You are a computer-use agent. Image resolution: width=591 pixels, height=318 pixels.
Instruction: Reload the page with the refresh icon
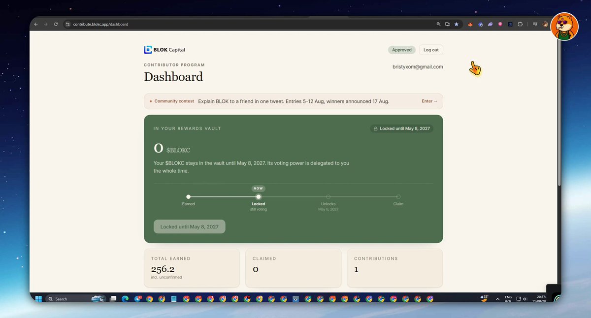click(56, 24)
